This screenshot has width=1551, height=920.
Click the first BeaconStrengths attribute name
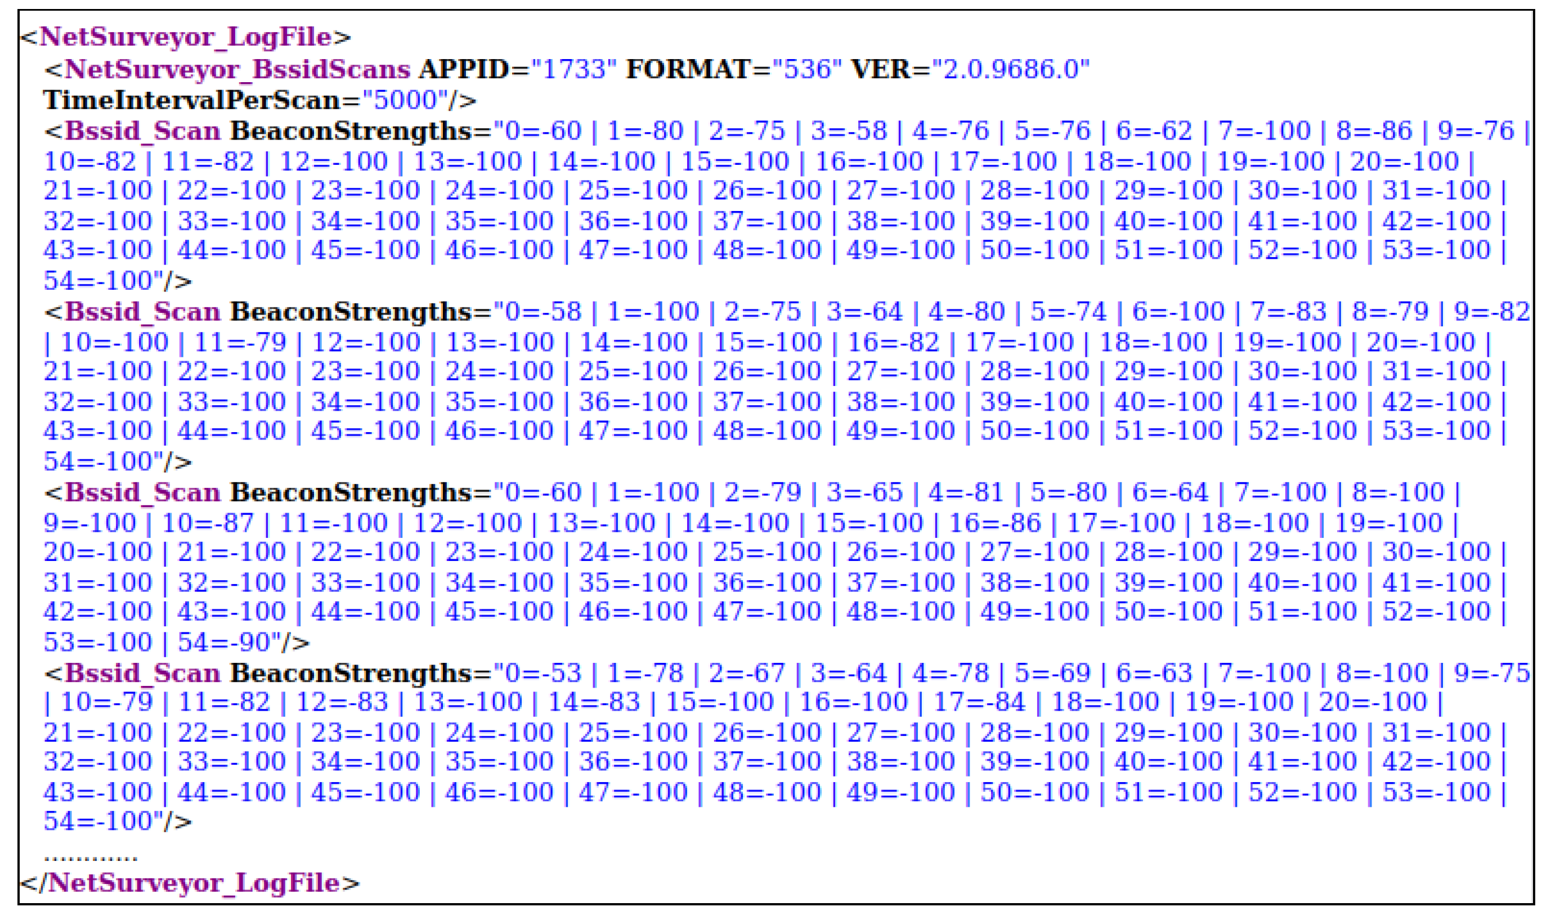click(x=351, y=132)
